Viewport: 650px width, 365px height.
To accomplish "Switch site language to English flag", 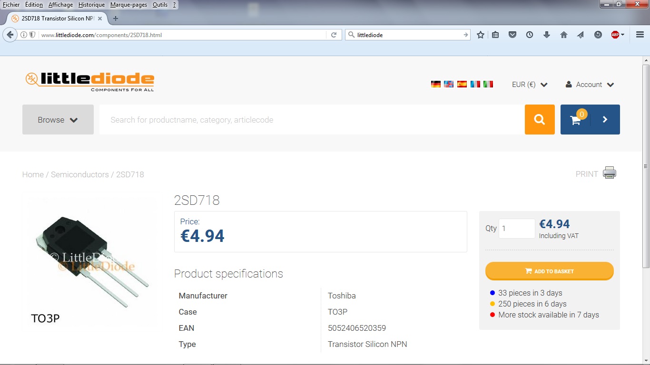I will [449, 84].
